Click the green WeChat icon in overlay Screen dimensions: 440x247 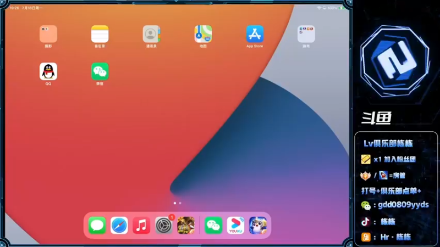(366, 205)
